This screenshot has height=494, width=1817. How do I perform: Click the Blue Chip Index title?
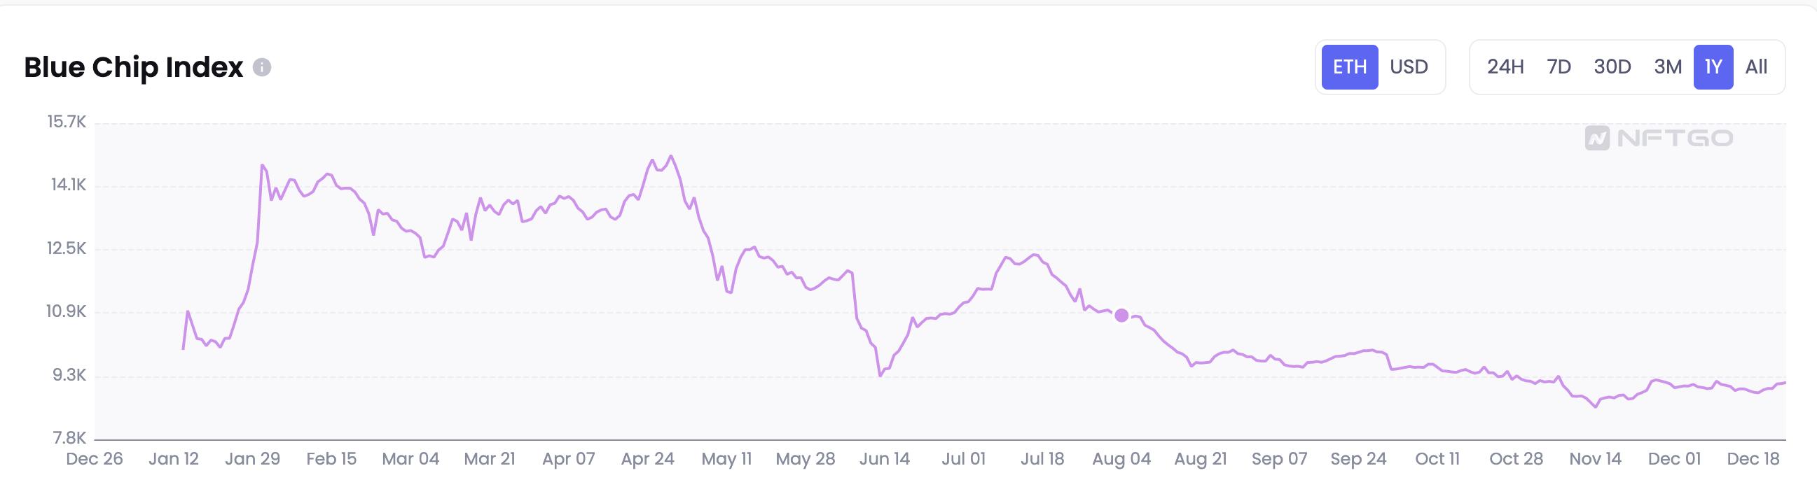133,68
